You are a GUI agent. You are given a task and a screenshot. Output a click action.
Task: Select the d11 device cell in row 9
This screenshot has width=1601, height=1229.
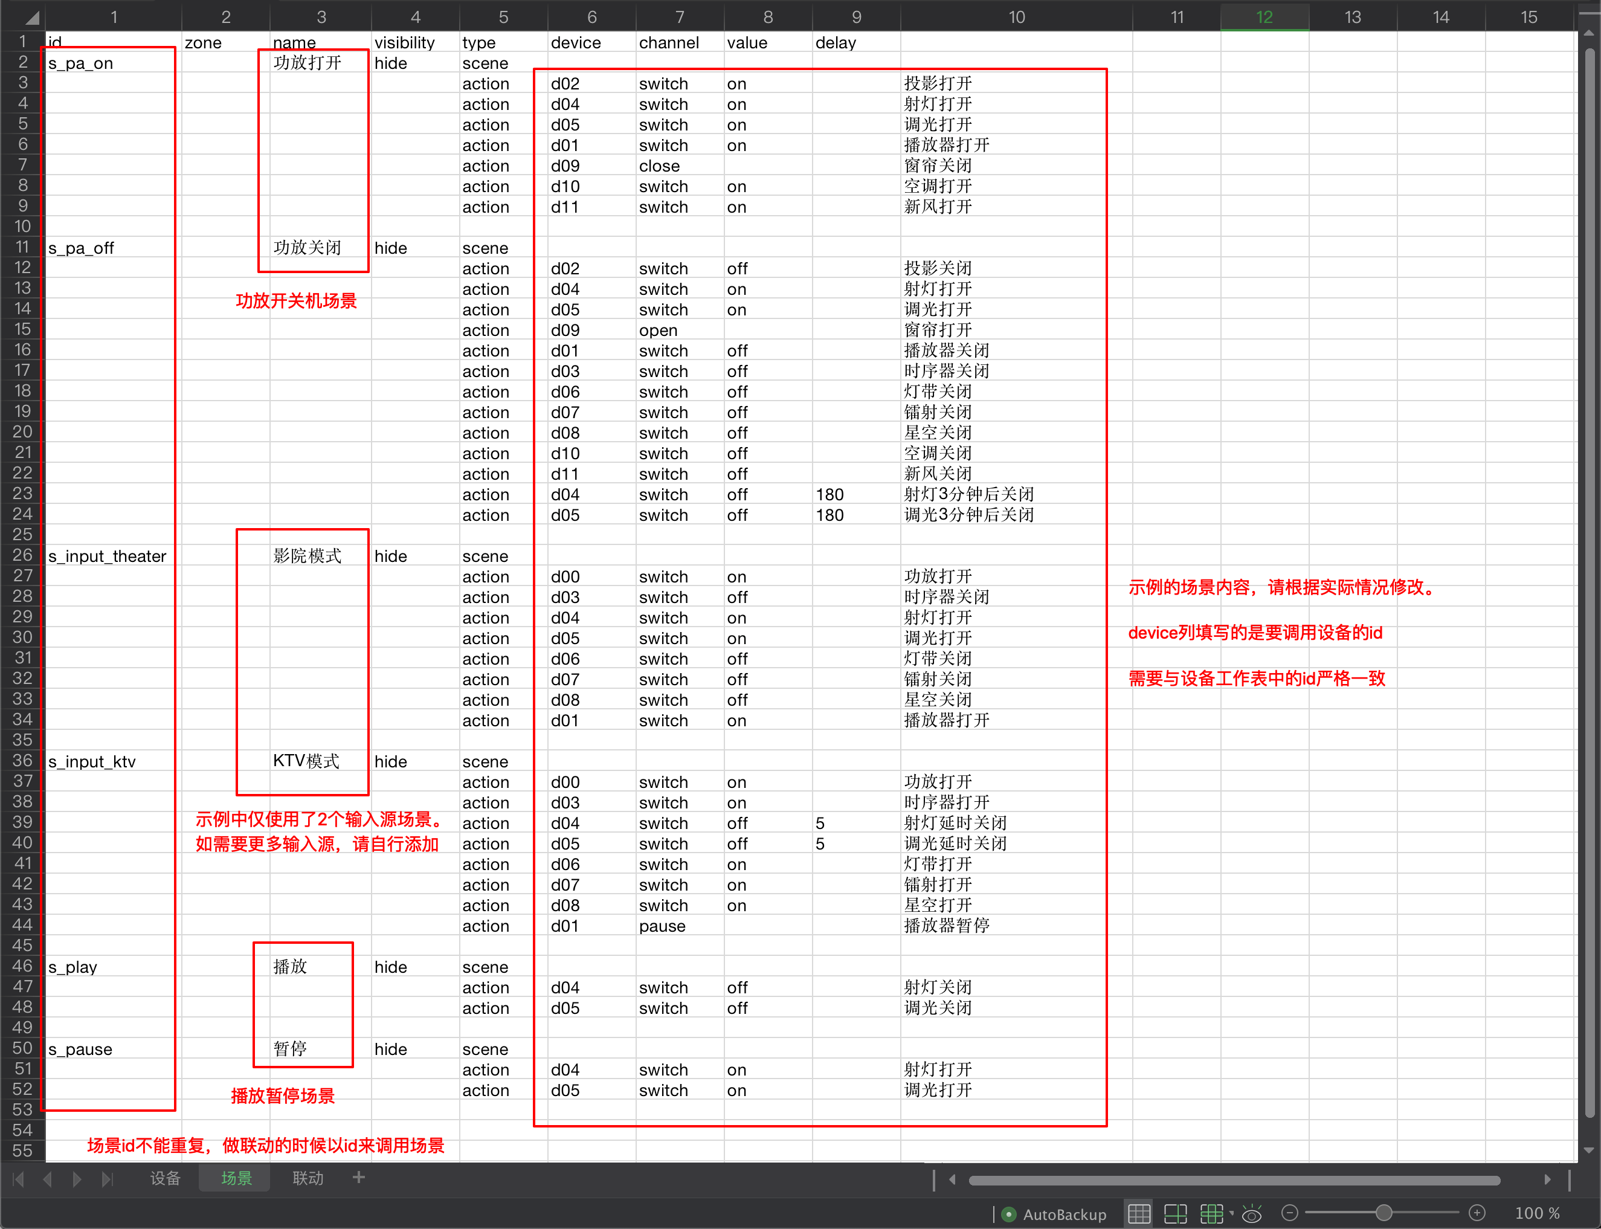pos(591,207)
